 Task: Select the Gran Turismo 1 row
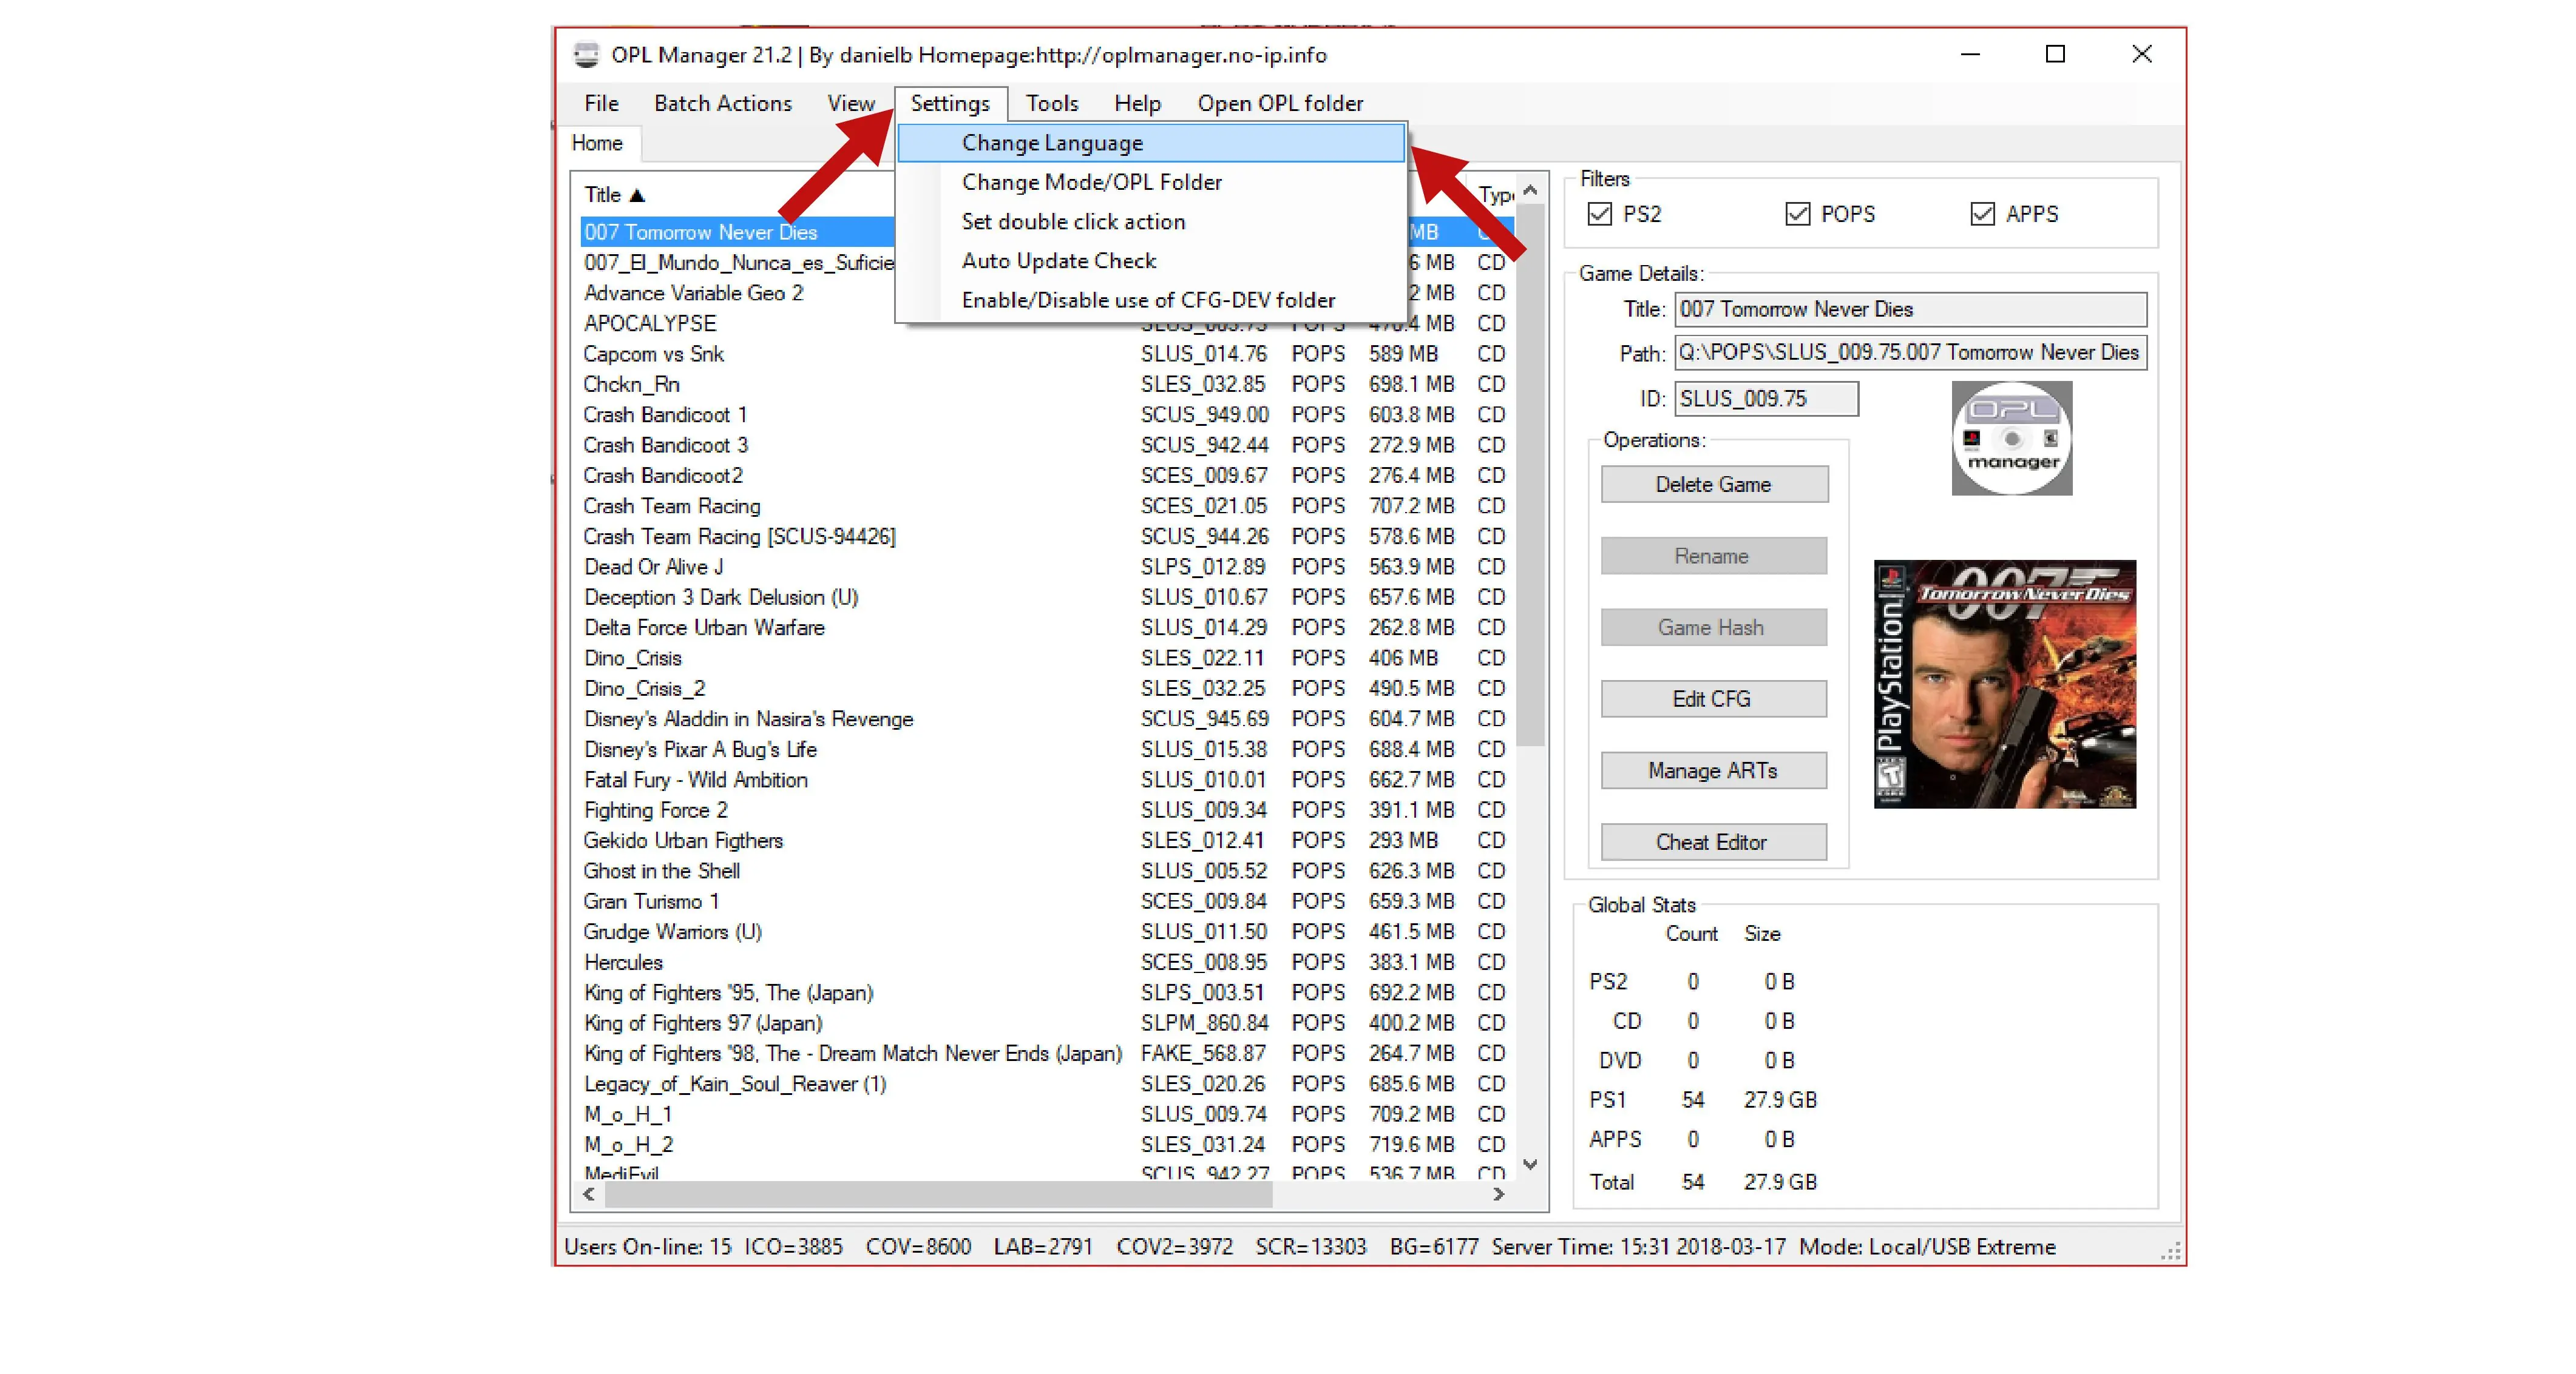tap(1047, 901)
